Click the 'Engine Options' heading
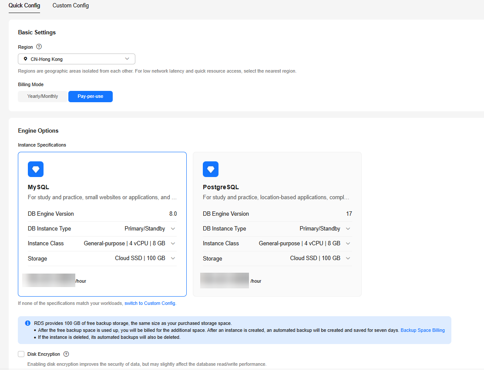Screen dimensions: 484x371 point(38,131)
